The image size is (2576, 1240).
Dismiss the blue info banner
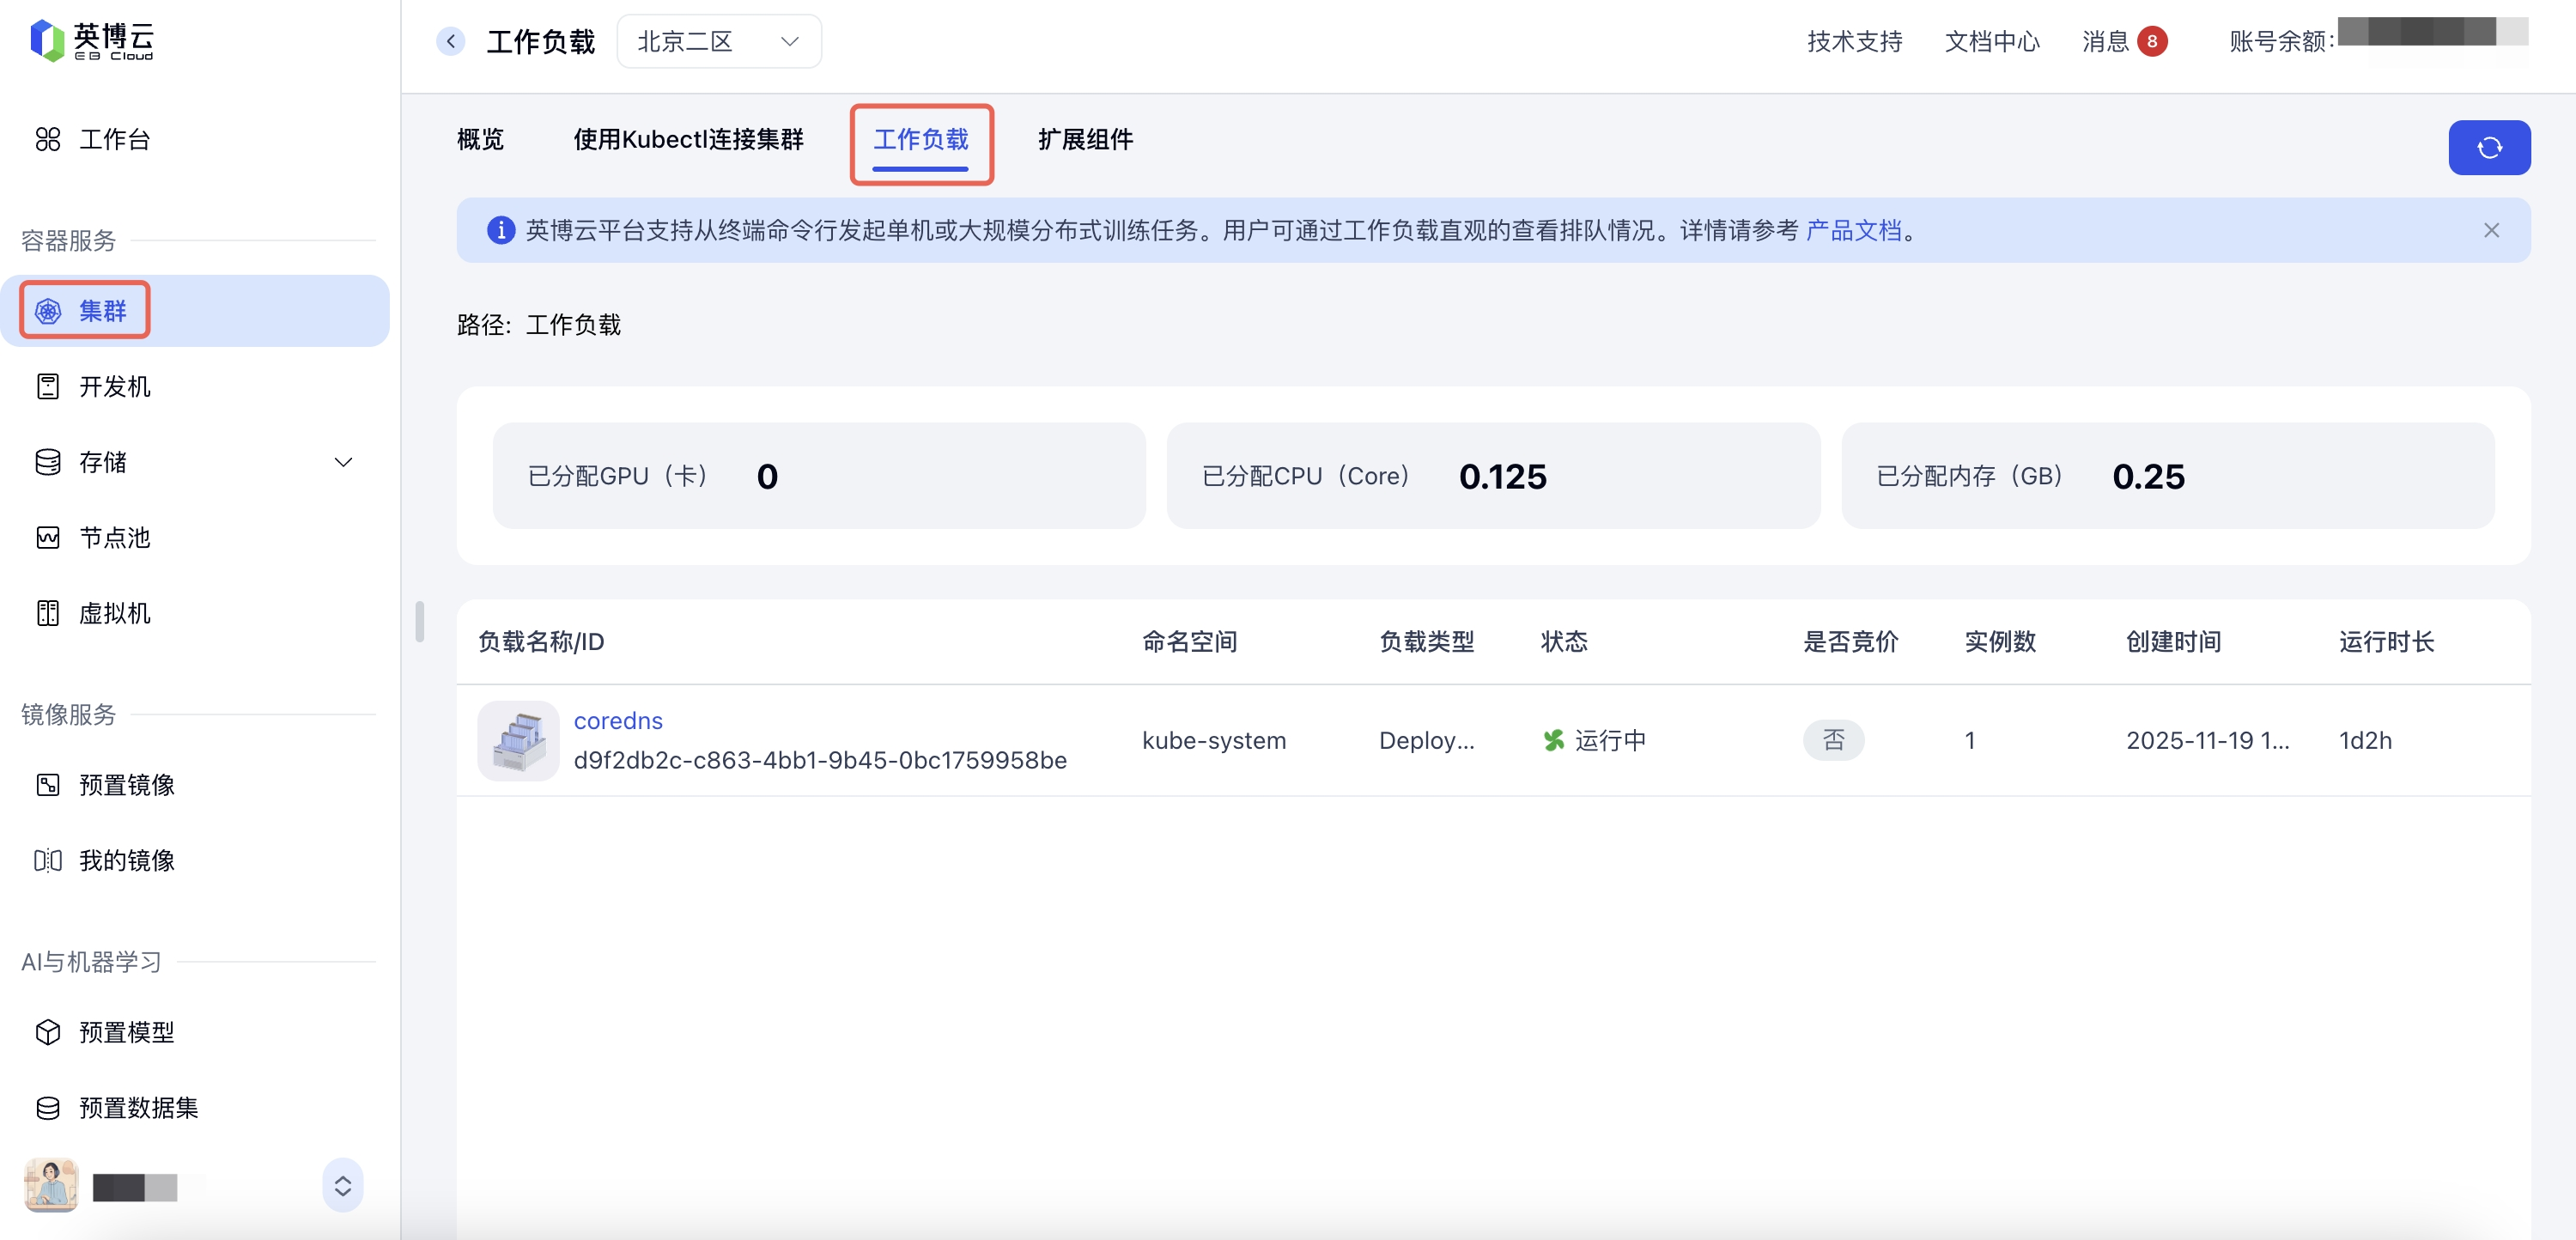2491,231
